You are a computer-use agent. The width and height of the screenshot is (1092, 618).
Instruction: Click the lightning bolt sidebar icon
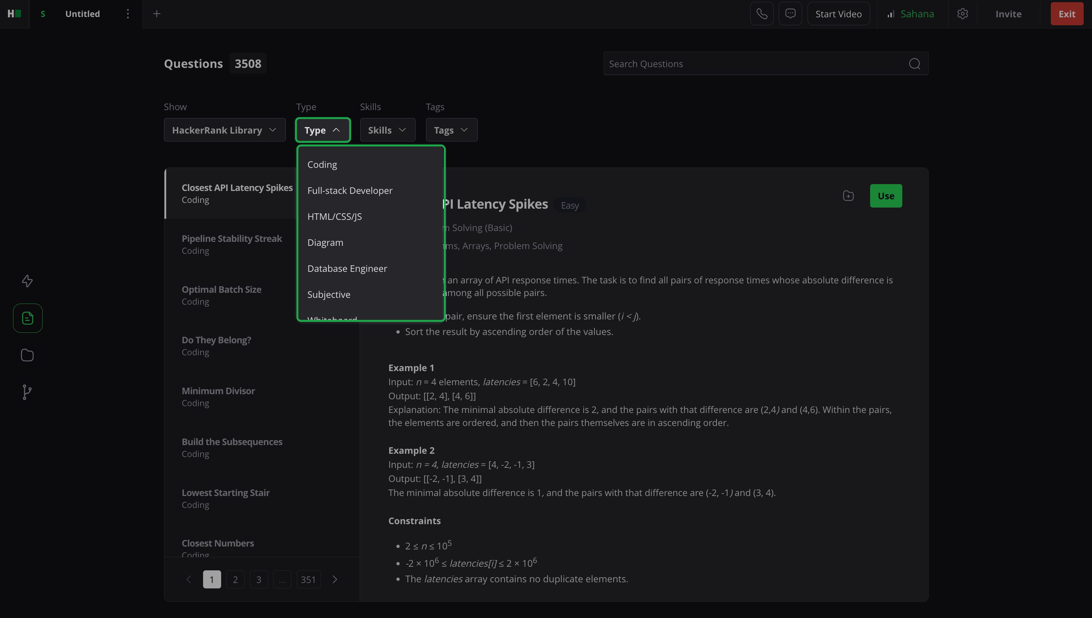click(x=27, y=280)
